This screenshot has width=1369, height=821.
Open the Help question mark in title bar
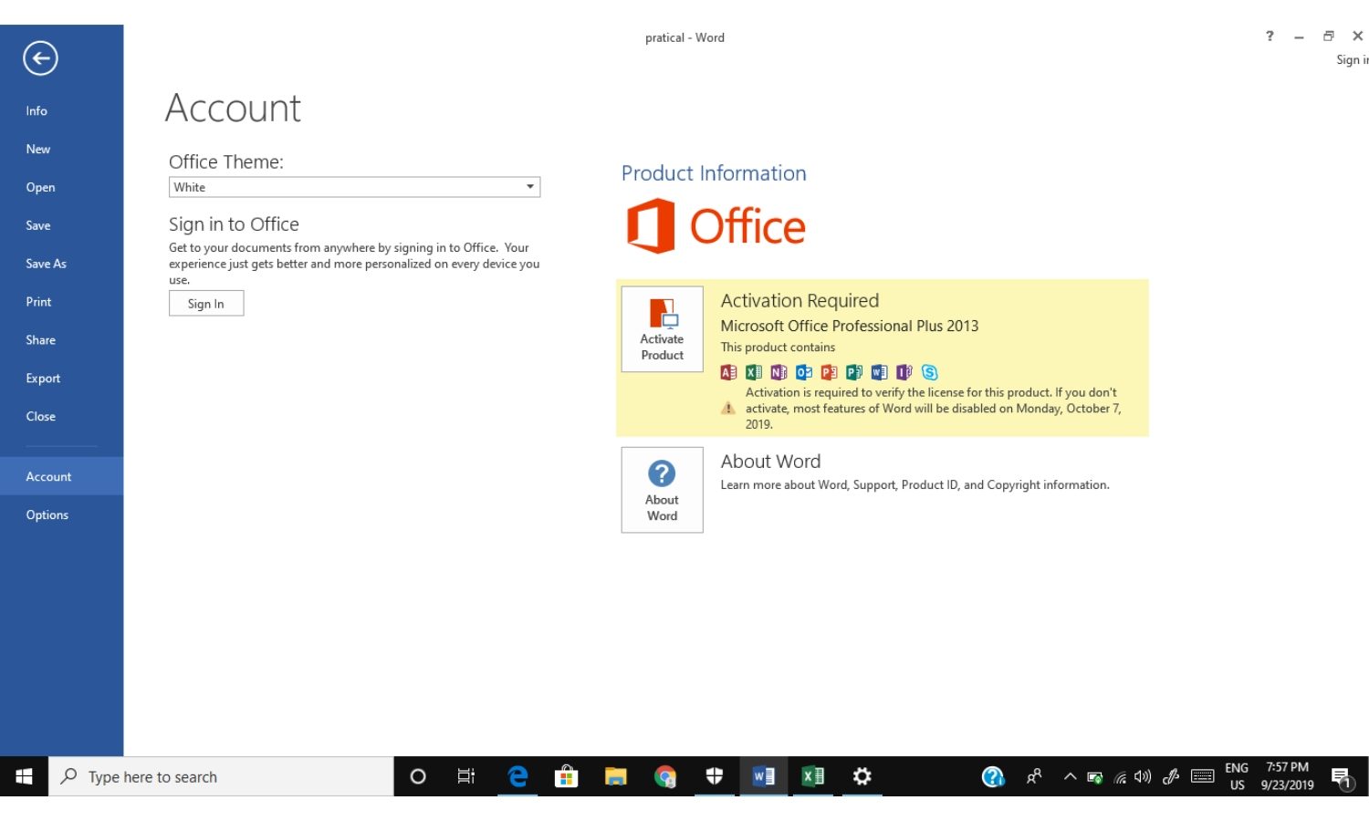pyautogui.click(x=1270, y=36)
